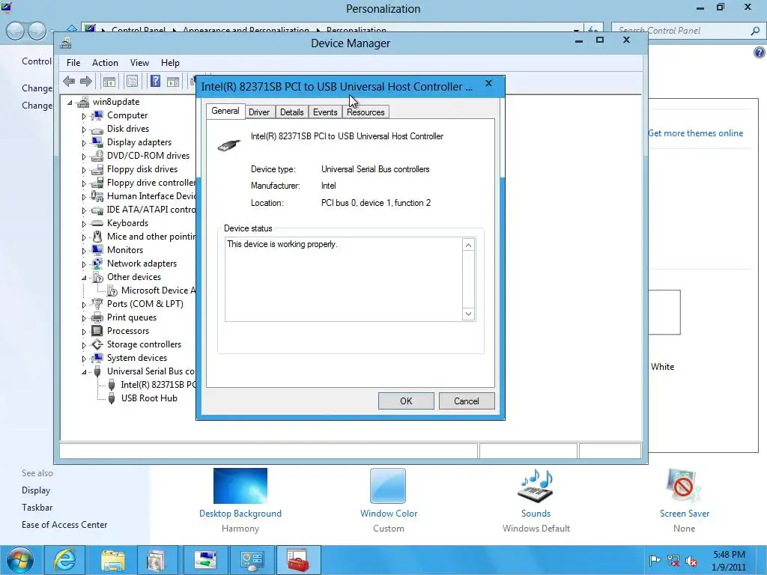The height and width of the screenshot is (575, 767).
Task: Click Device status scrollbar up arrow
Action: 468,245
